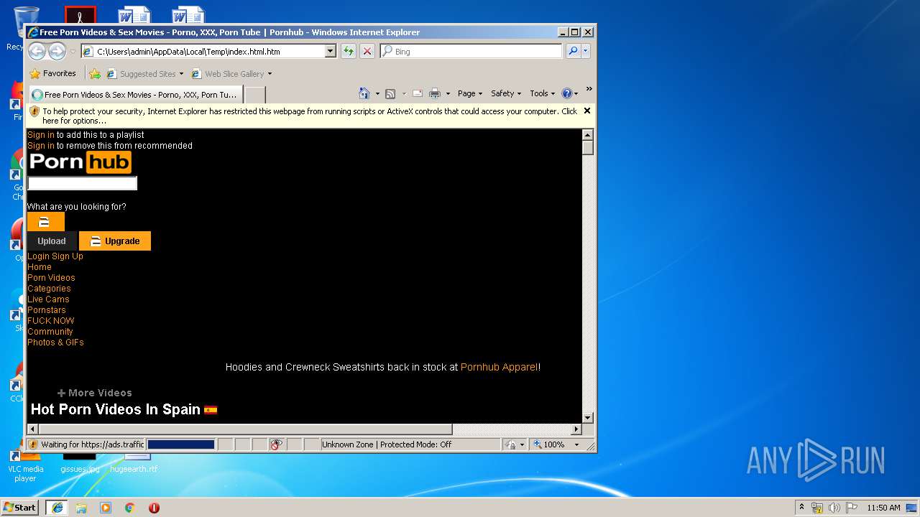This screenshot has width=920, height=517.
Task: Open a new blank tab
Action: (x=255, y=94)
